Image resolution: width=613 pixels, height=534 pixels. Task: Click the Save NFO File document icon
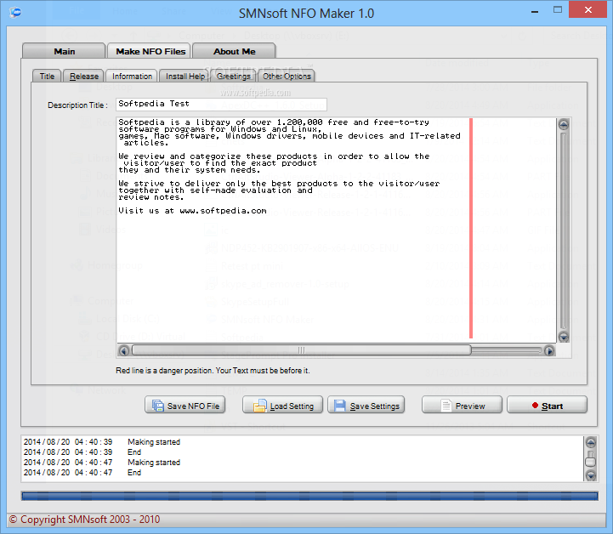158,406
